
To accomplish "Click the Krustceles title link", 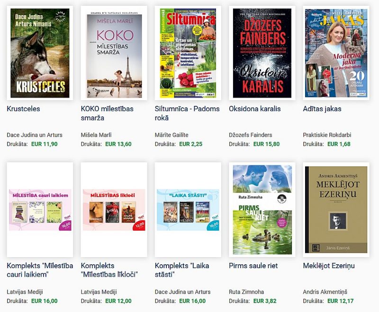I will pos(23,109).
